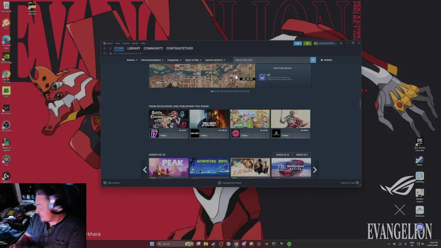This screenshot has width=441, height=248.
Task: Show hidden system tray icons chevron
Action: coord(389,244)
